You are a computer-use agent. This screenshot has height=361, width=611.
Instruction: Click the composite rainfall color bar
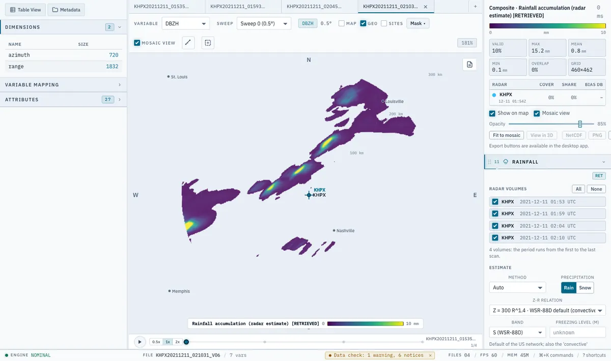coord(547,25)
